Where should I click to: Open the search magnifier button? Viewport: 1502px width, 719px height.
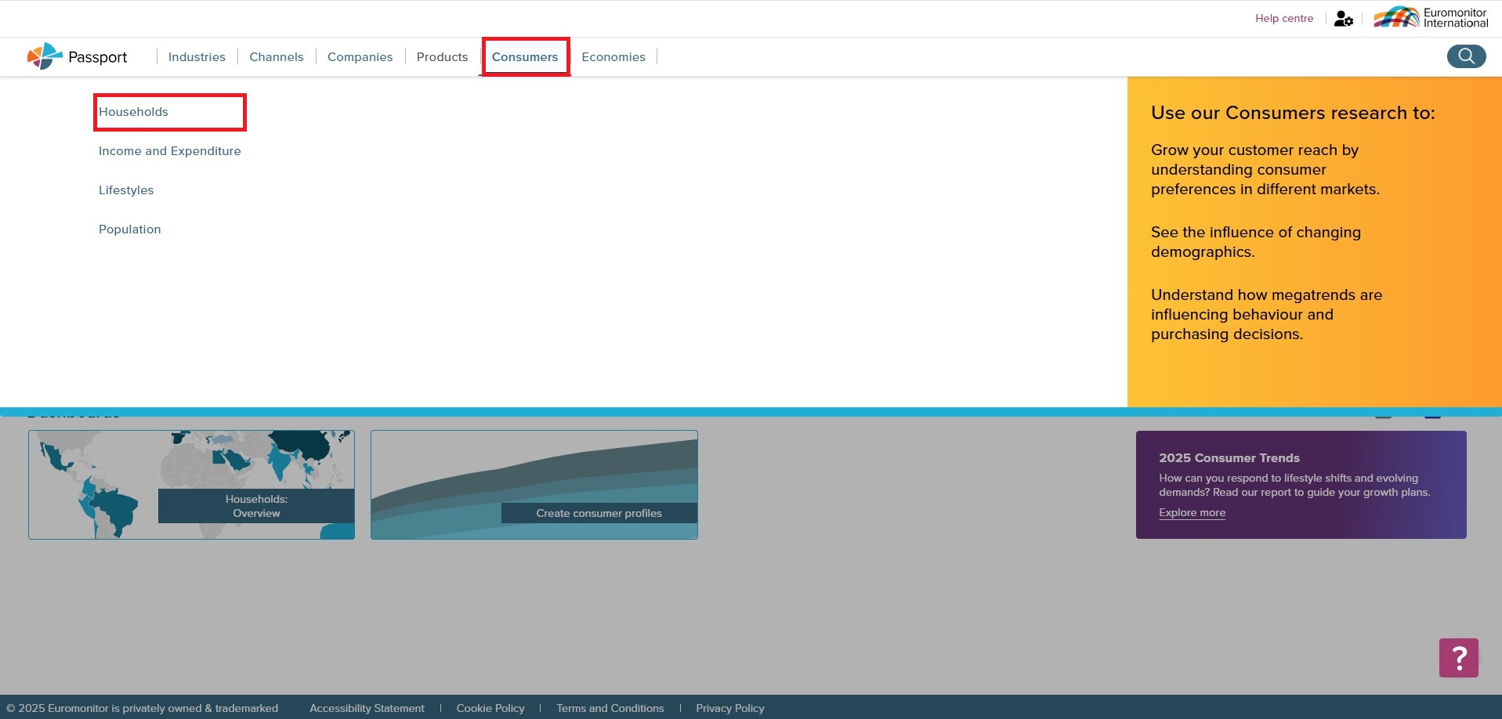tap(1466, 56)
